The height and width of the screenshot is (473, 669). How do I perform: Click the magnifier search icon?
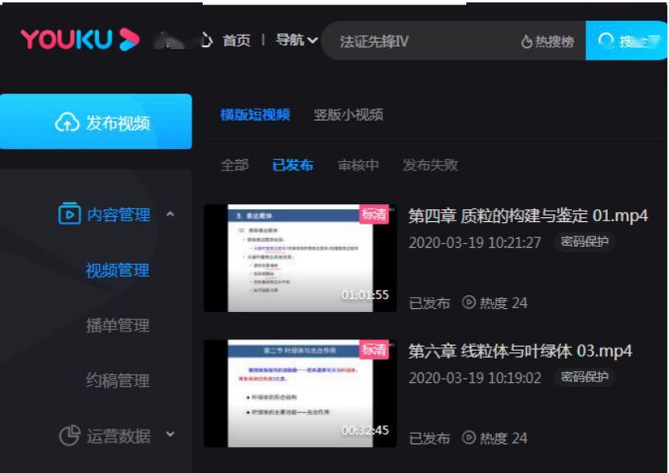point(605,41)
